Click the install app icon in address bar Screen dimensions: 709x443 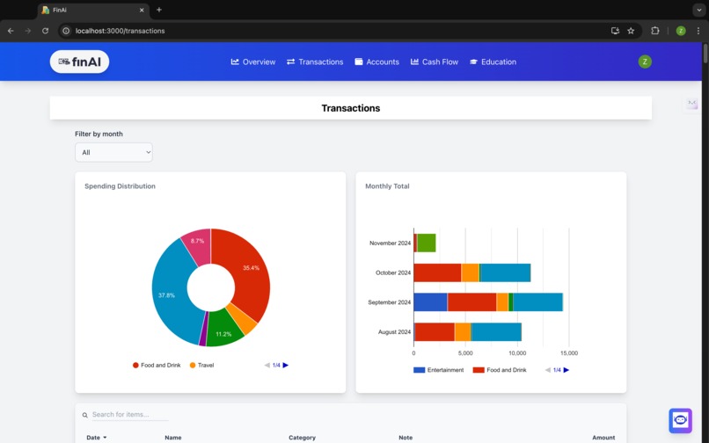(x=615, y=31)
